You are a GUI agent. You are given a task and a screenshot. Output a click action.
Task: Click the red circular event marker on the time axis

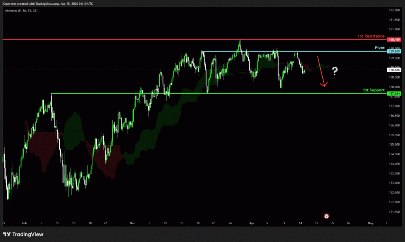(x=327, y=216)
